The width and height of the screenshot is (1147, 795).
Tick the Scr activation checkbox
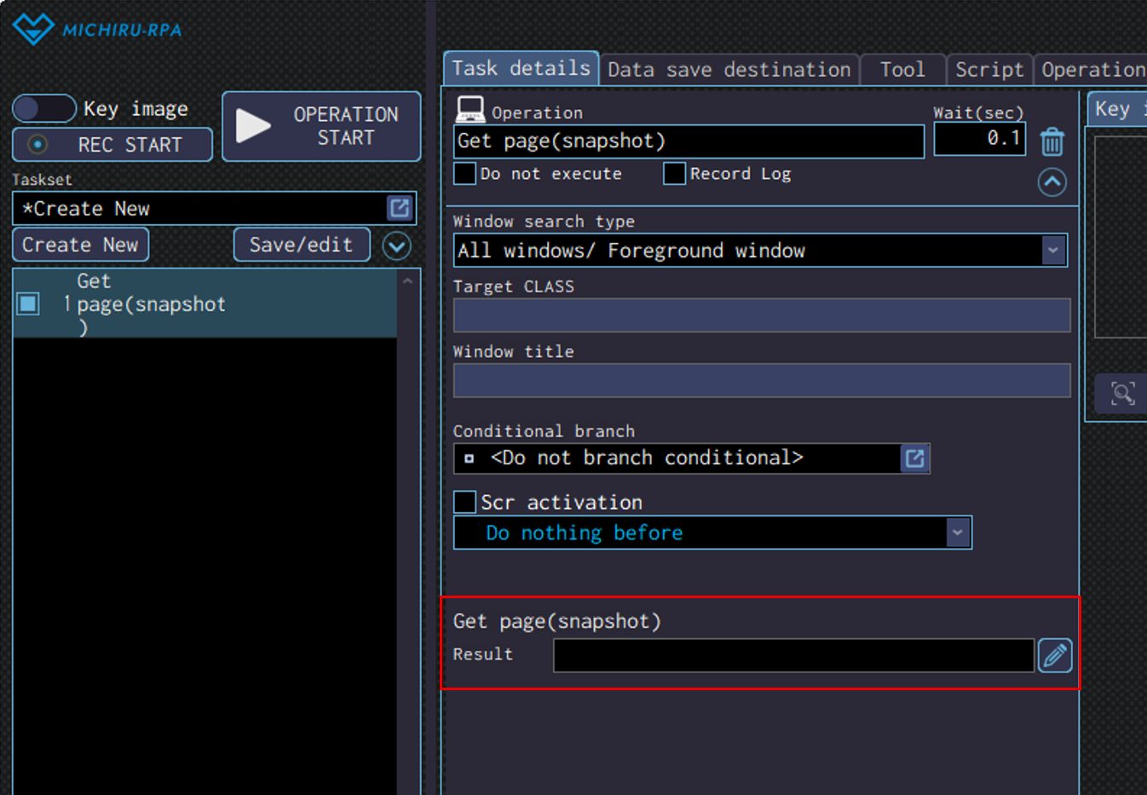tap(465, 502)
